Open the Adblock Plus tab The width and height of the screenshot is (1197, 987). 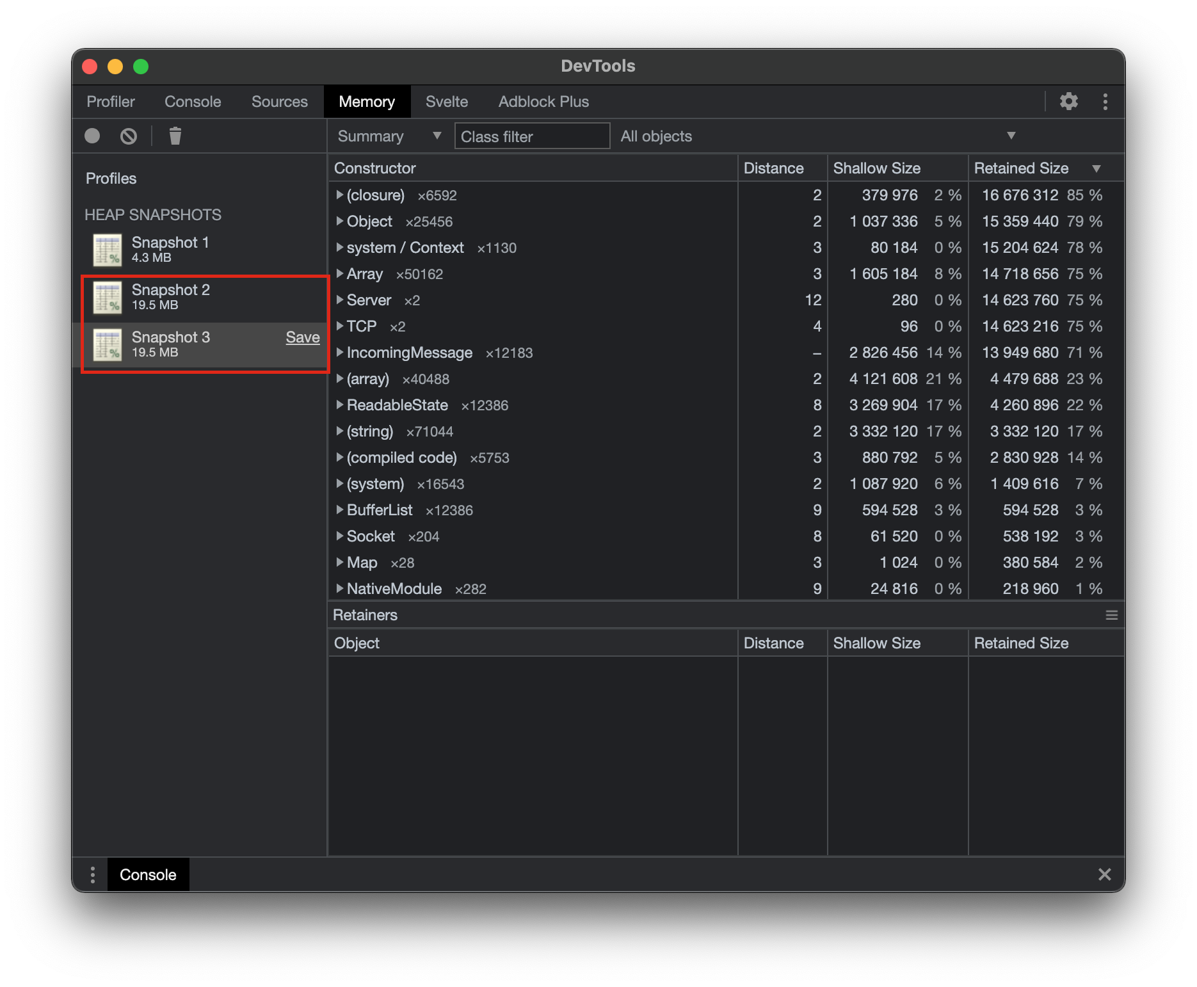543,102
